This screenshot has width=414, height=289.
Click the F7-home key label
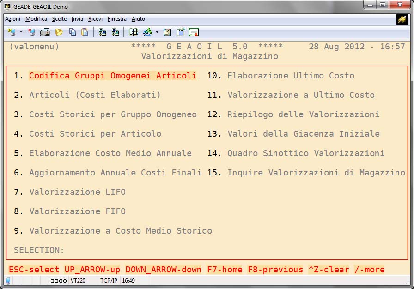pos(225,270)
